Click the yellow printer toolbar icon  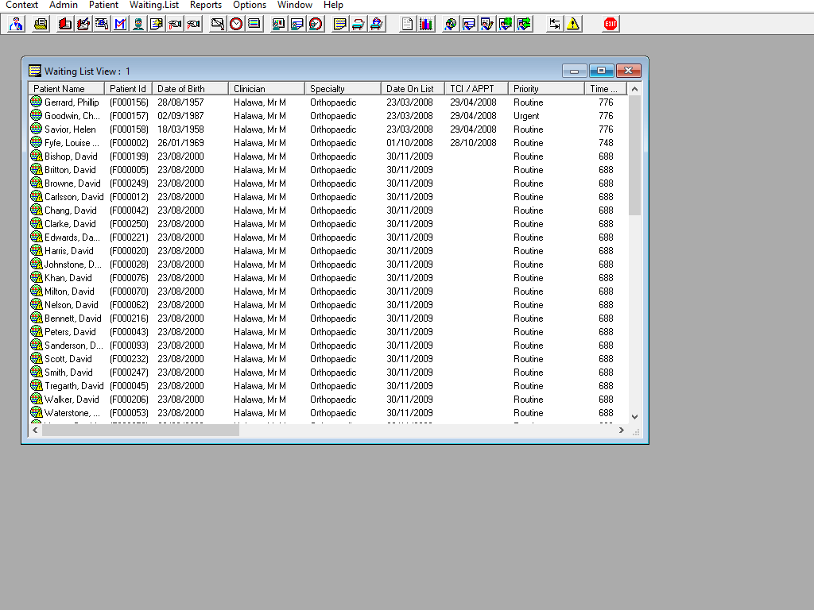click(41, 24)
